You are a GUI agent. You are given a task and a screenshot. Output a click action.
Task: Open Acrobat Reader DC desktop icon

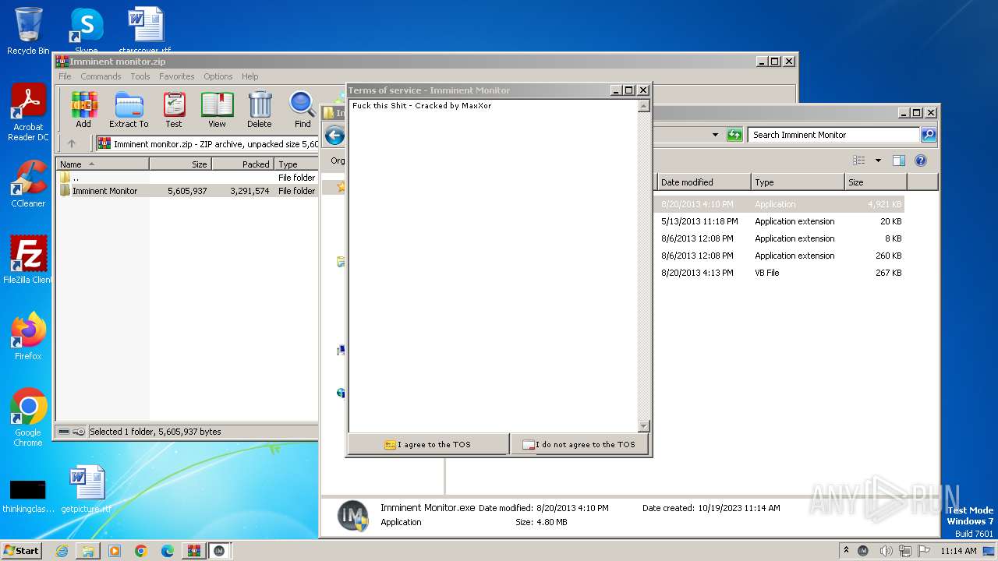click(28, 113)
